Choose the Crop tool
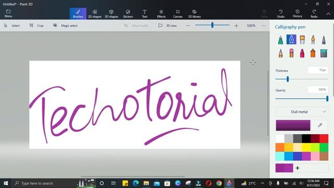Image resolution: width=334 pixels, height=188 pixels. [37, 26]
